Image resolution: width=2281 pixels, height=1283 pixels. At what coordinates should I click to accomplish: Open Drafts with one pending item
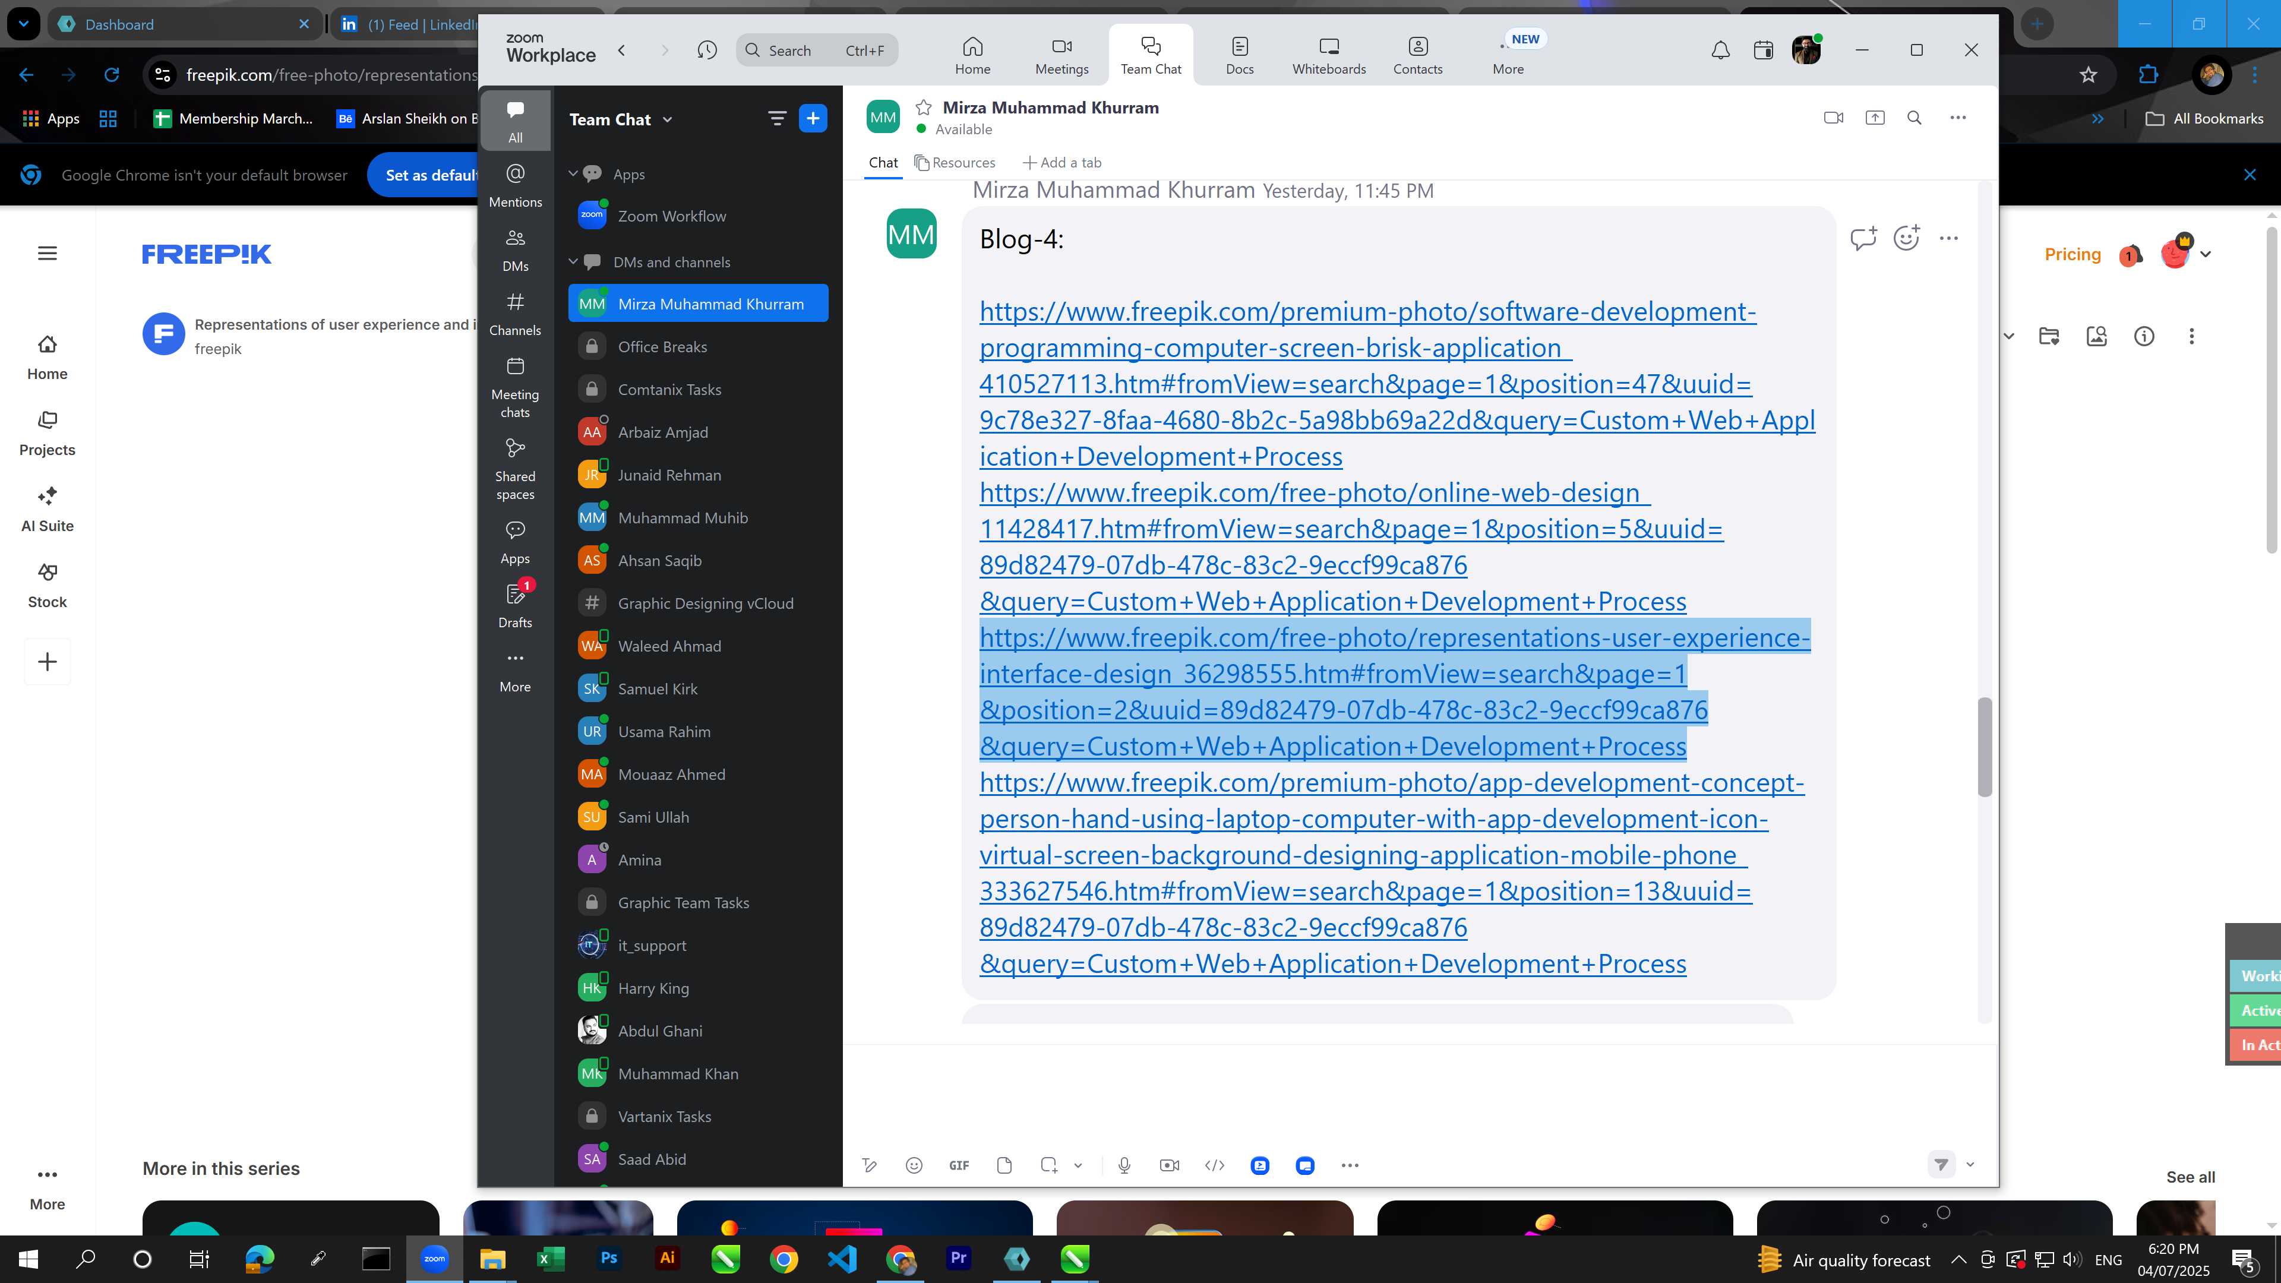coord(516,605)
